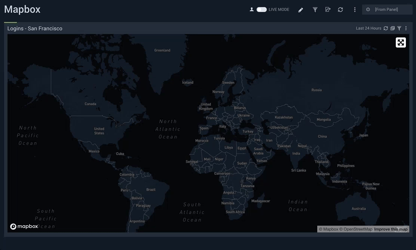The width and height of the screenshot is (416, 250).
Task: Open the © OpenStreetMap attribution link
Action: click(356, 229)
